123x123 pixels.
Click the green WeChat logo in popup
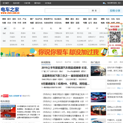coord(115,52)
